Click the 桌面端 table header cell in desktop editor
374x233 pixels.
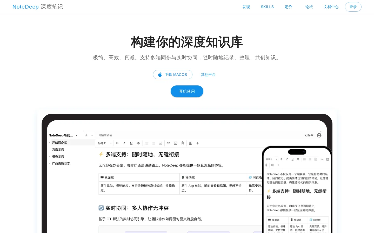click(139, 177)
